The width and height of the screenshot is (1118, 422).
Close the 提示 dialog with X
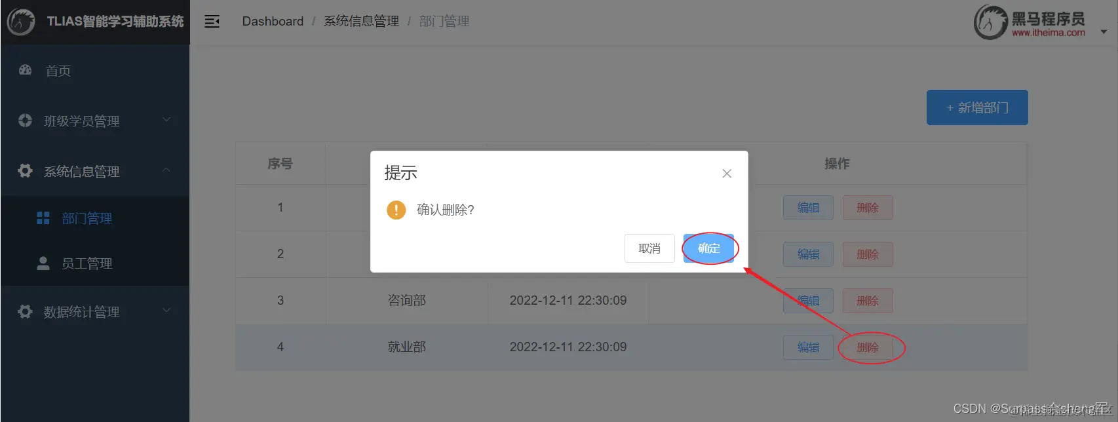click(x=727, y=174)
